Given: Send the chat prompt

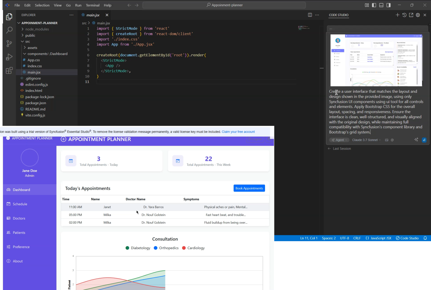Looking at the screenshot, I should click(424, 140).
